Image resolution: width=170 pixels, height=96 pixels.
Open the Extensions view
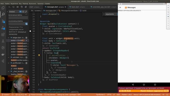[x=3, y=34]
